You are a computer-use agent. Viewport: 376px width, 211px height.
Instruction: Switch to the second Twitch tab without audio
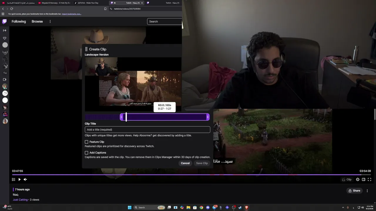pyautogui.click(x=163, y=3)
